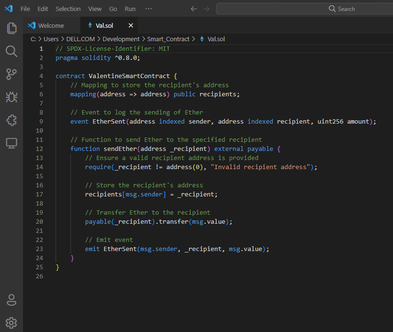The width and height of the screenshot is (393, 332).
Task: Click the command center Search box
Action: pyautogui.click(x=304, y=9)
